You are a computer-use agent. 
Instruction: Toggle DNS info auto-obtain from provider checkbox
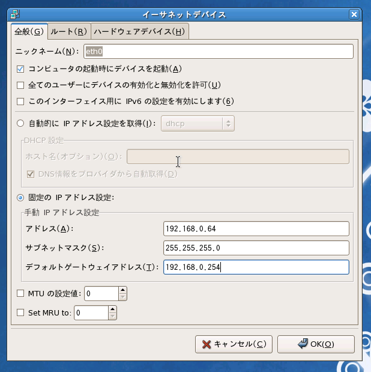pyautogui.click(x=31, y=174)
